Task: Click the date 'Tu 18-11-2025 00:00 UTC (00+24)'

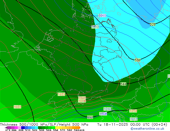Action: 132,125
